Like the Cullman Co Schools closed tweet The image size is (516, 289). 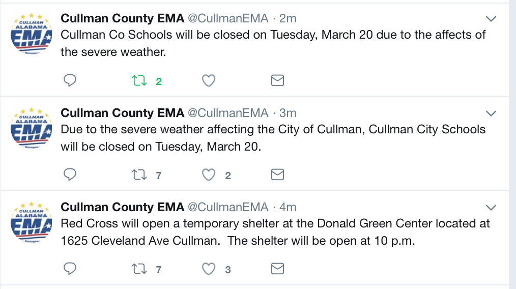pos(209,80)
